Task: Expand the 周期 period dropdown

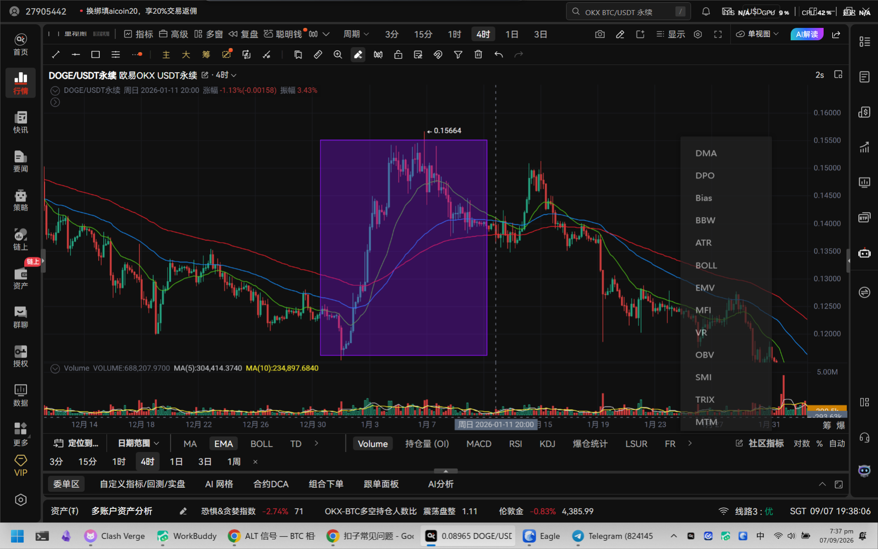Action: 356,34
